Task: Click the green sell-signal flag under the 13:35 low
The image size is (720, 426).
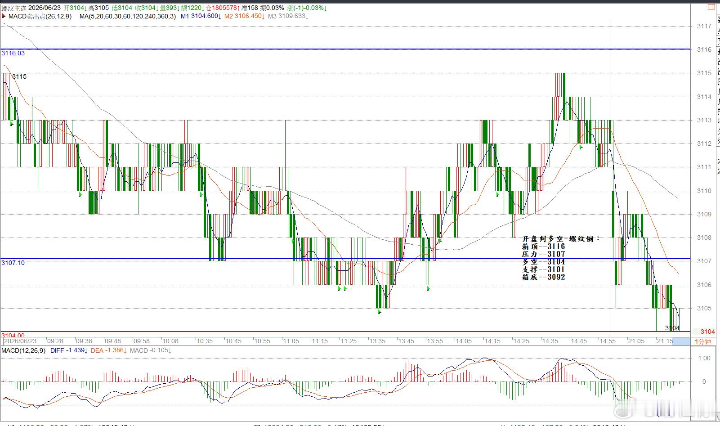Action: (x=380, y=311)
